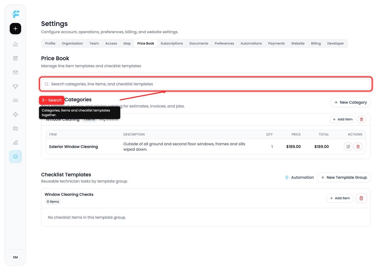
Task: Open the EM user avatar
Action: point(15,257)
